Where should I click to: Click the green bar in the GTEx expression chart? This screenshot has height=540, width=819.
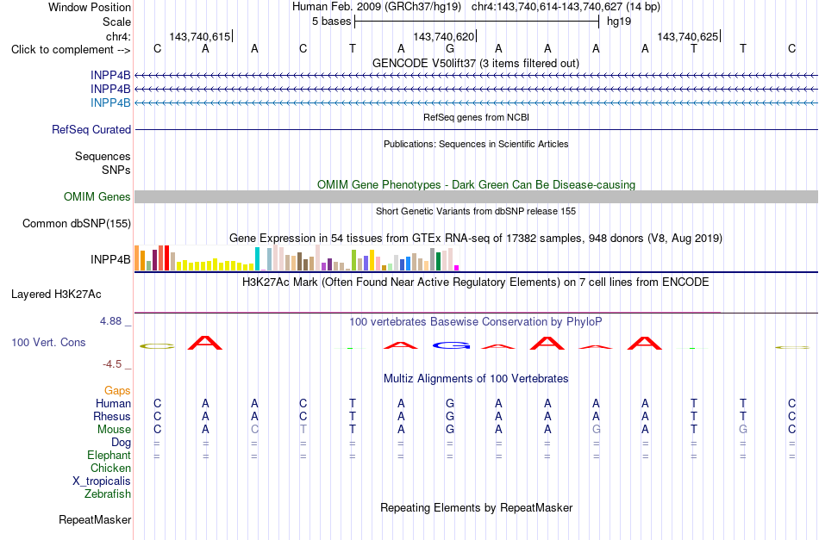(x=438, y=261)
